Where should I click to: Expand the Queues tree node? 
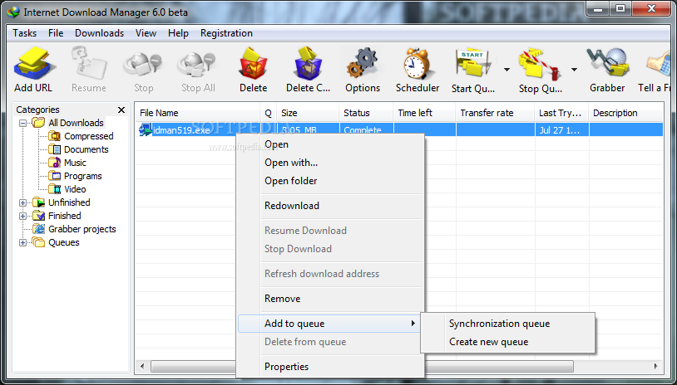click(x=23, y=243)
